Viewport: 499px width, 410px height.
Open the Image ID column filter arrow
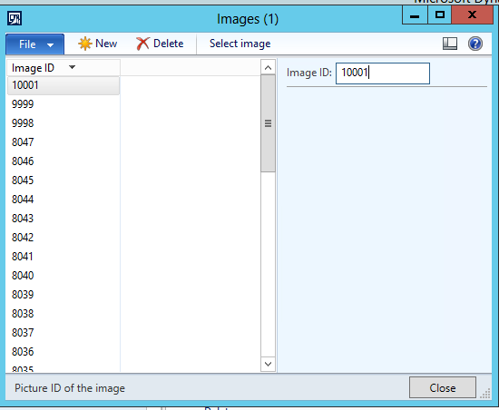[x=72, y=67]
